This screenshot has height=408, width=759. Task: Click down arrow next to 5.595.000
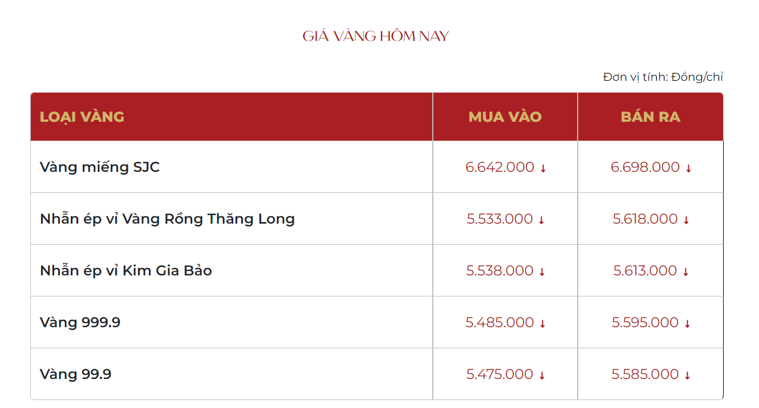(688, 324)
